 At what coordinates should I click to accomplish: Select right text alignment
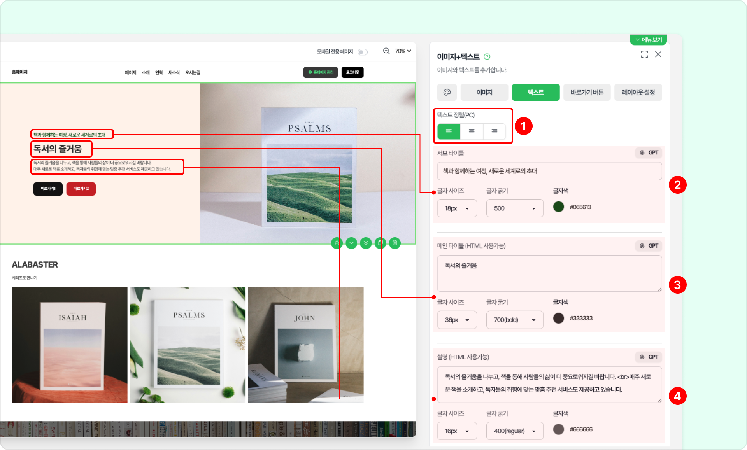coord(494,131)
